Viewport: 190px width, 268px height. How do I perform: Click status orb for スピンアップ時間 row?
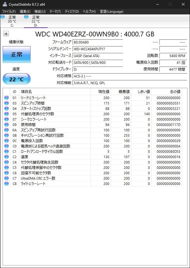point(6,103)
